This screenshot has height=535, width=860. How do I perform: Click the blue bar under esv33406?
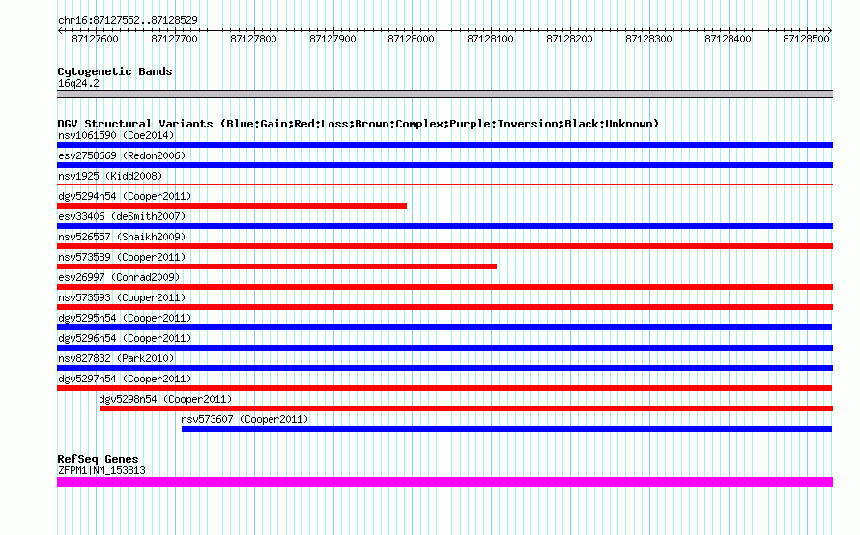(x=444, y=226)
